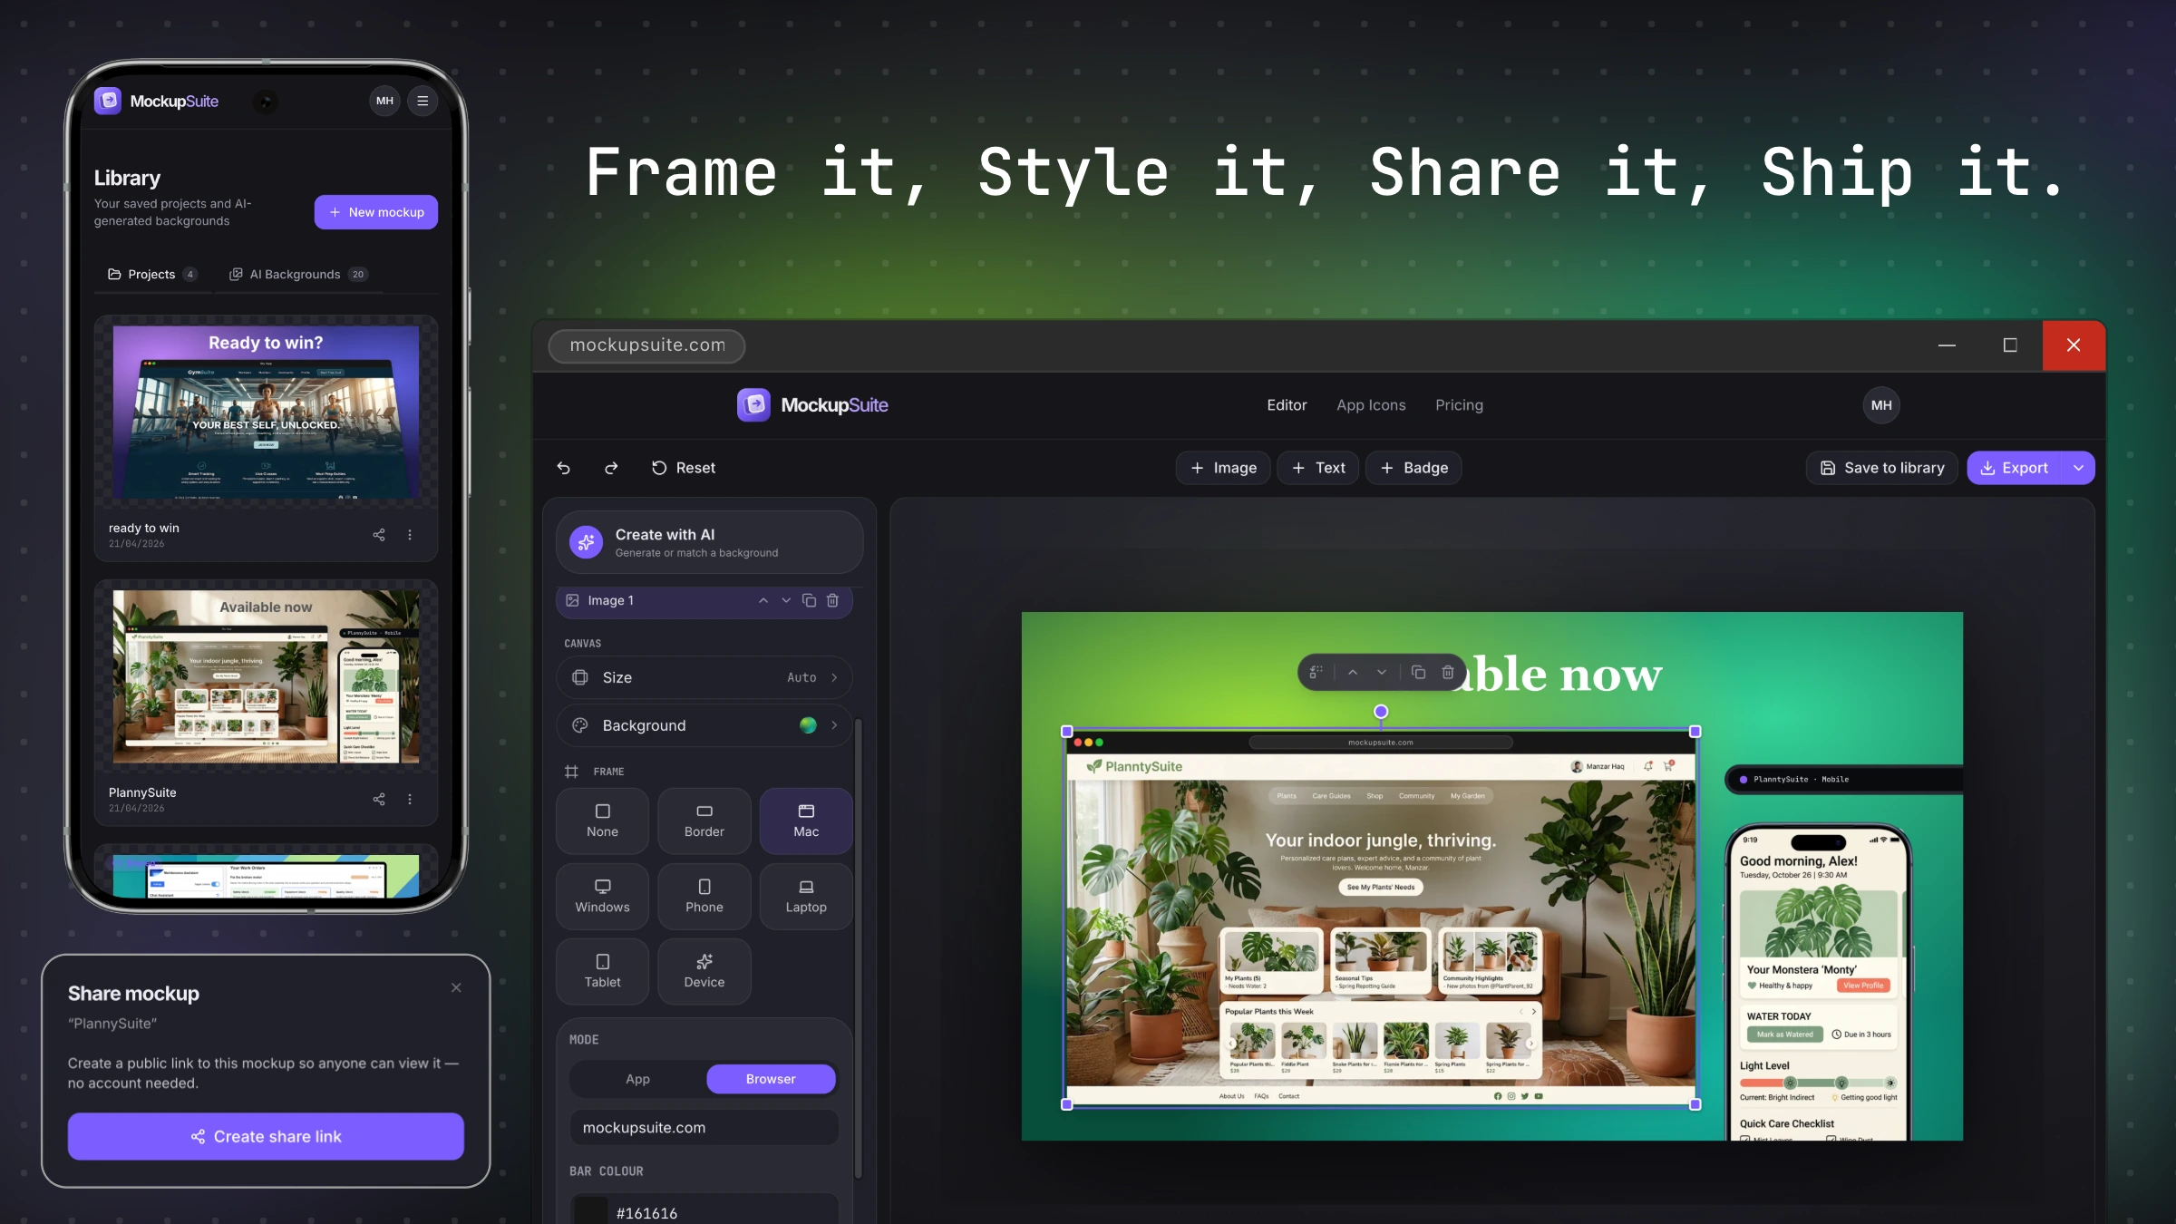Click Create share link
Image resolution: width=2176 pixels, height=1224 pixels.
click(x=266, y=1137)
